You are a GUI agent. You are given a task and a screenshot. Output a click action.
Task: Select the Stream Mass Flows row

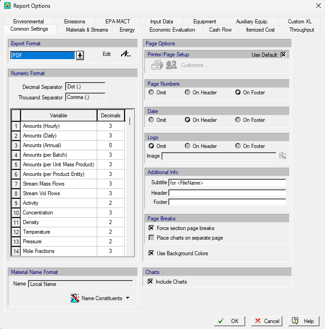point(68,184)
